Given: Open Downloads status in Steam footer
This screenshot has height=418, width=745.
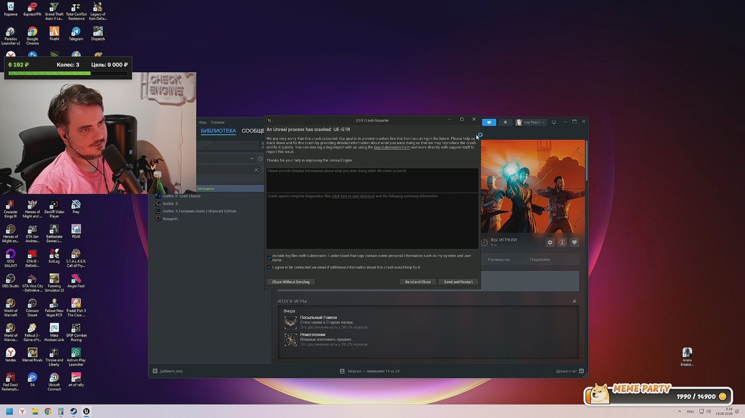Looking at the screenshot, I should [369, 371].
